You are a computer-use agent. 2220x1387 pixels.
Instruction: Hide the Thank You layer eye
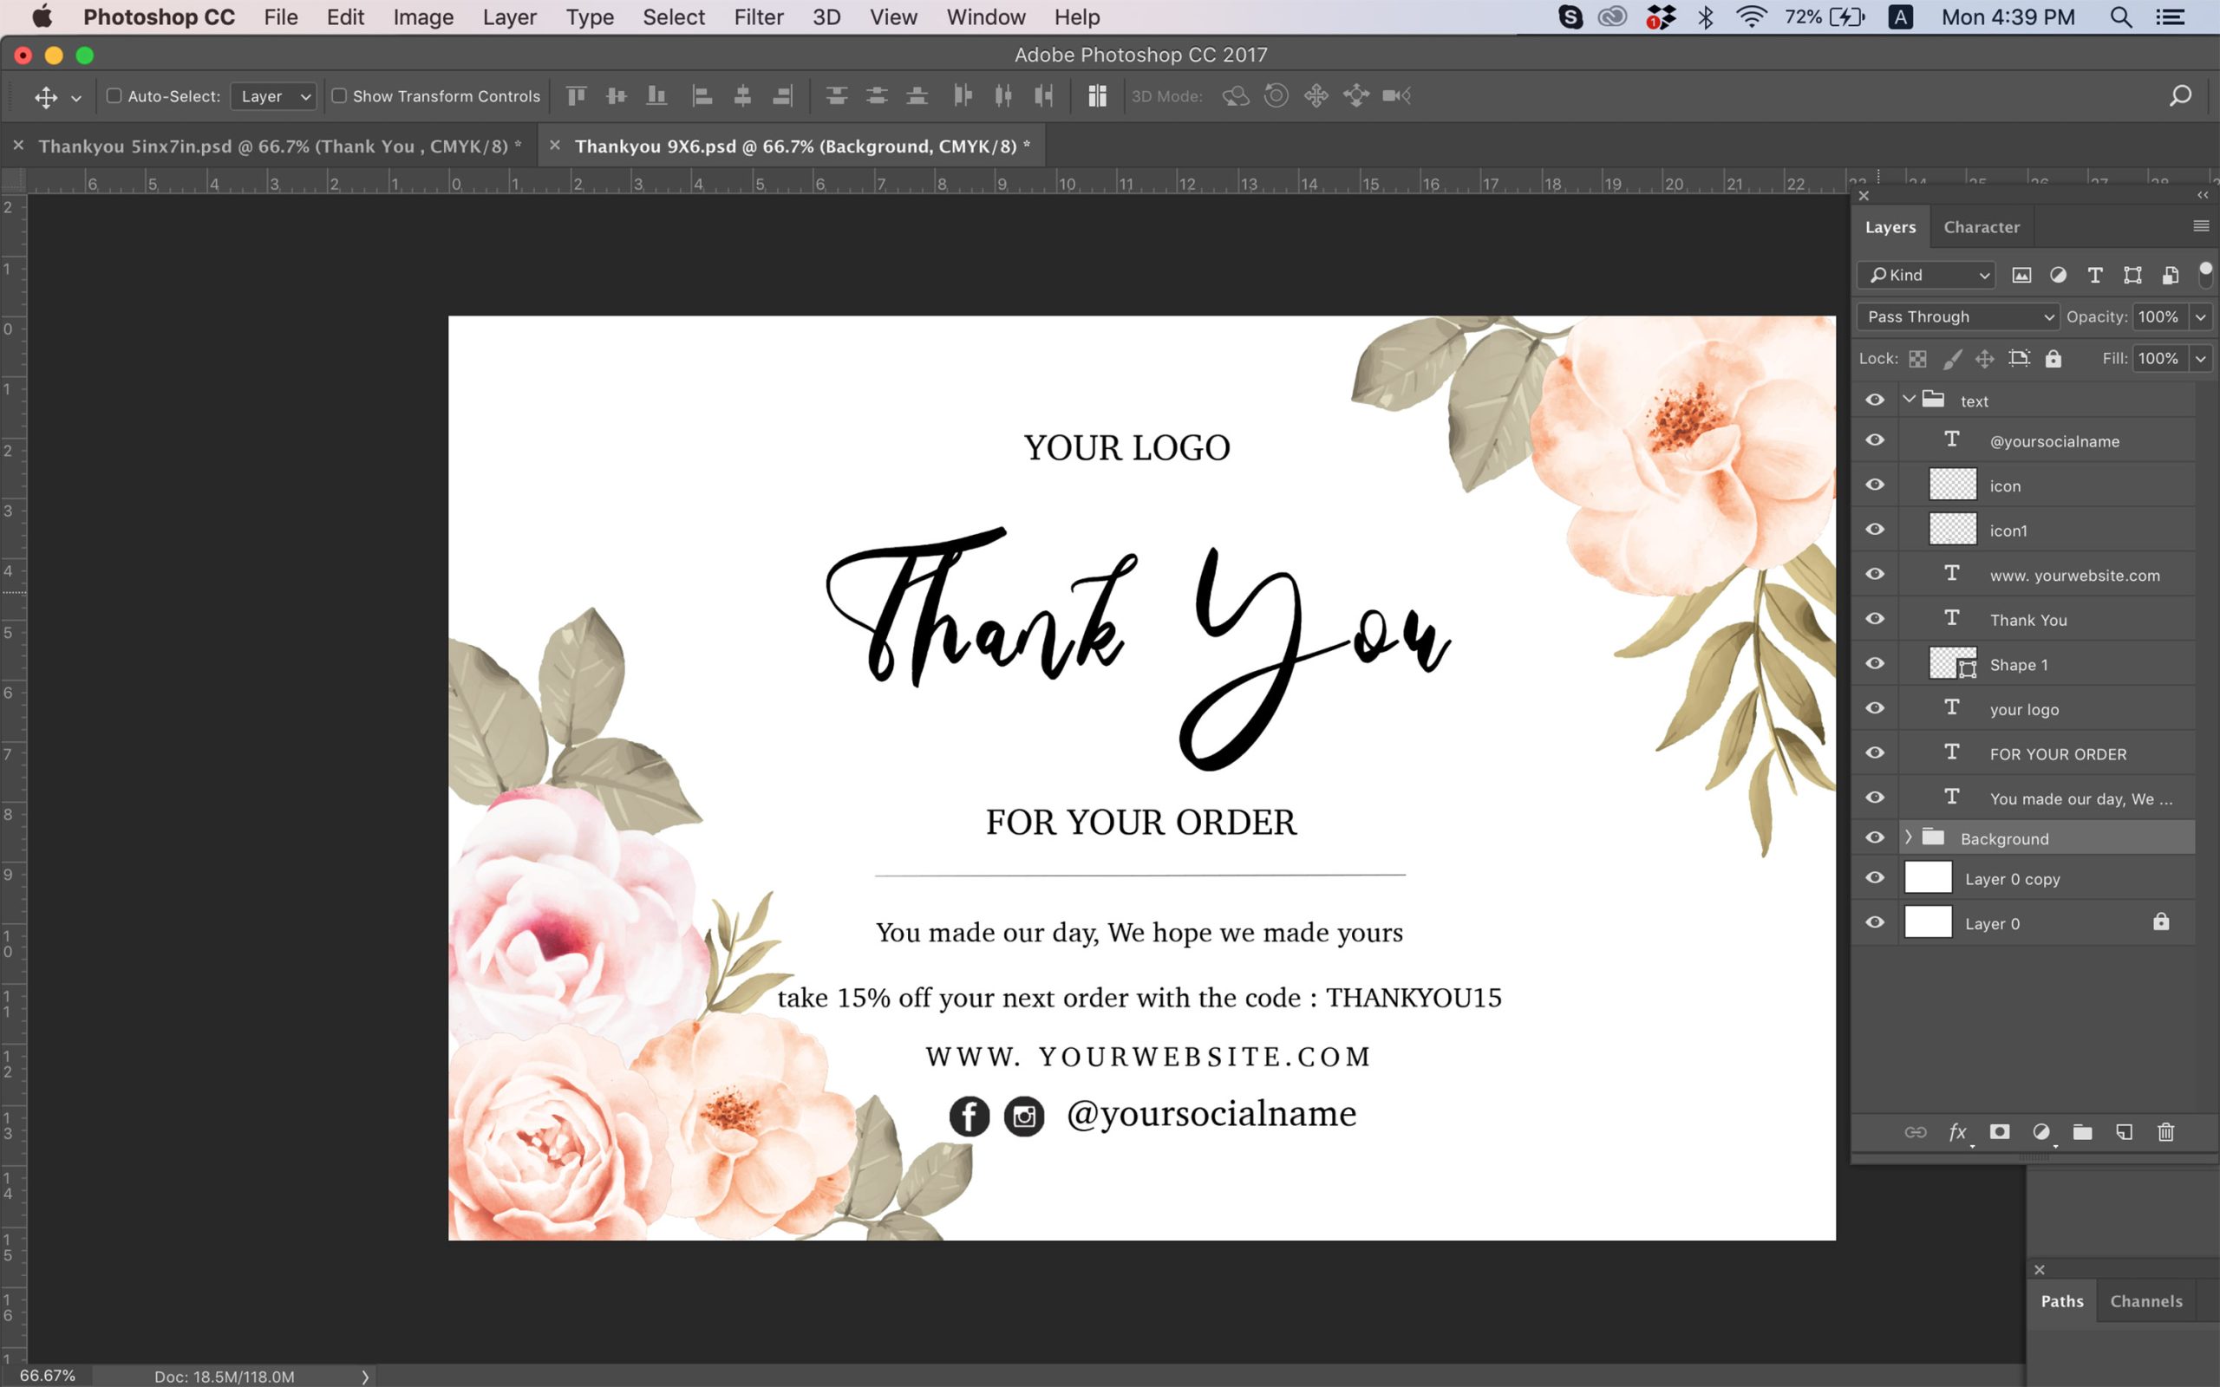(x=1875, y=619)
